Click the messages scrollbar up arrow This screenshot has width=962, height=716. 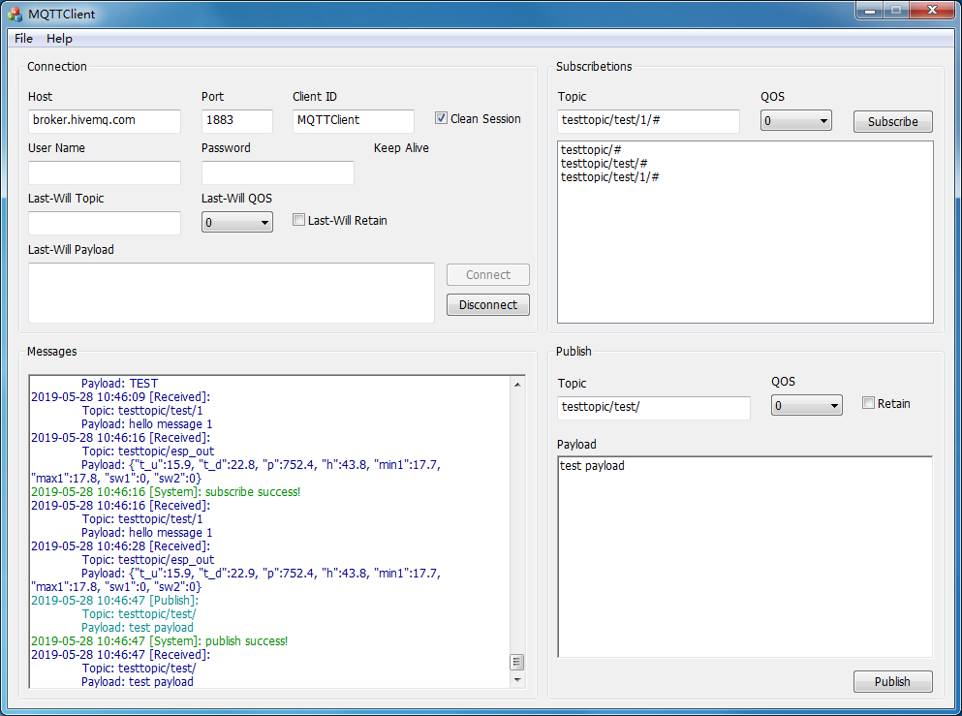(x=517, y=384)
